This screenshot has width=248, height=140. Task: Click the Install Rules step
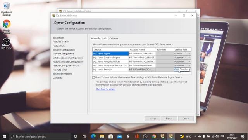click(59, 38)
